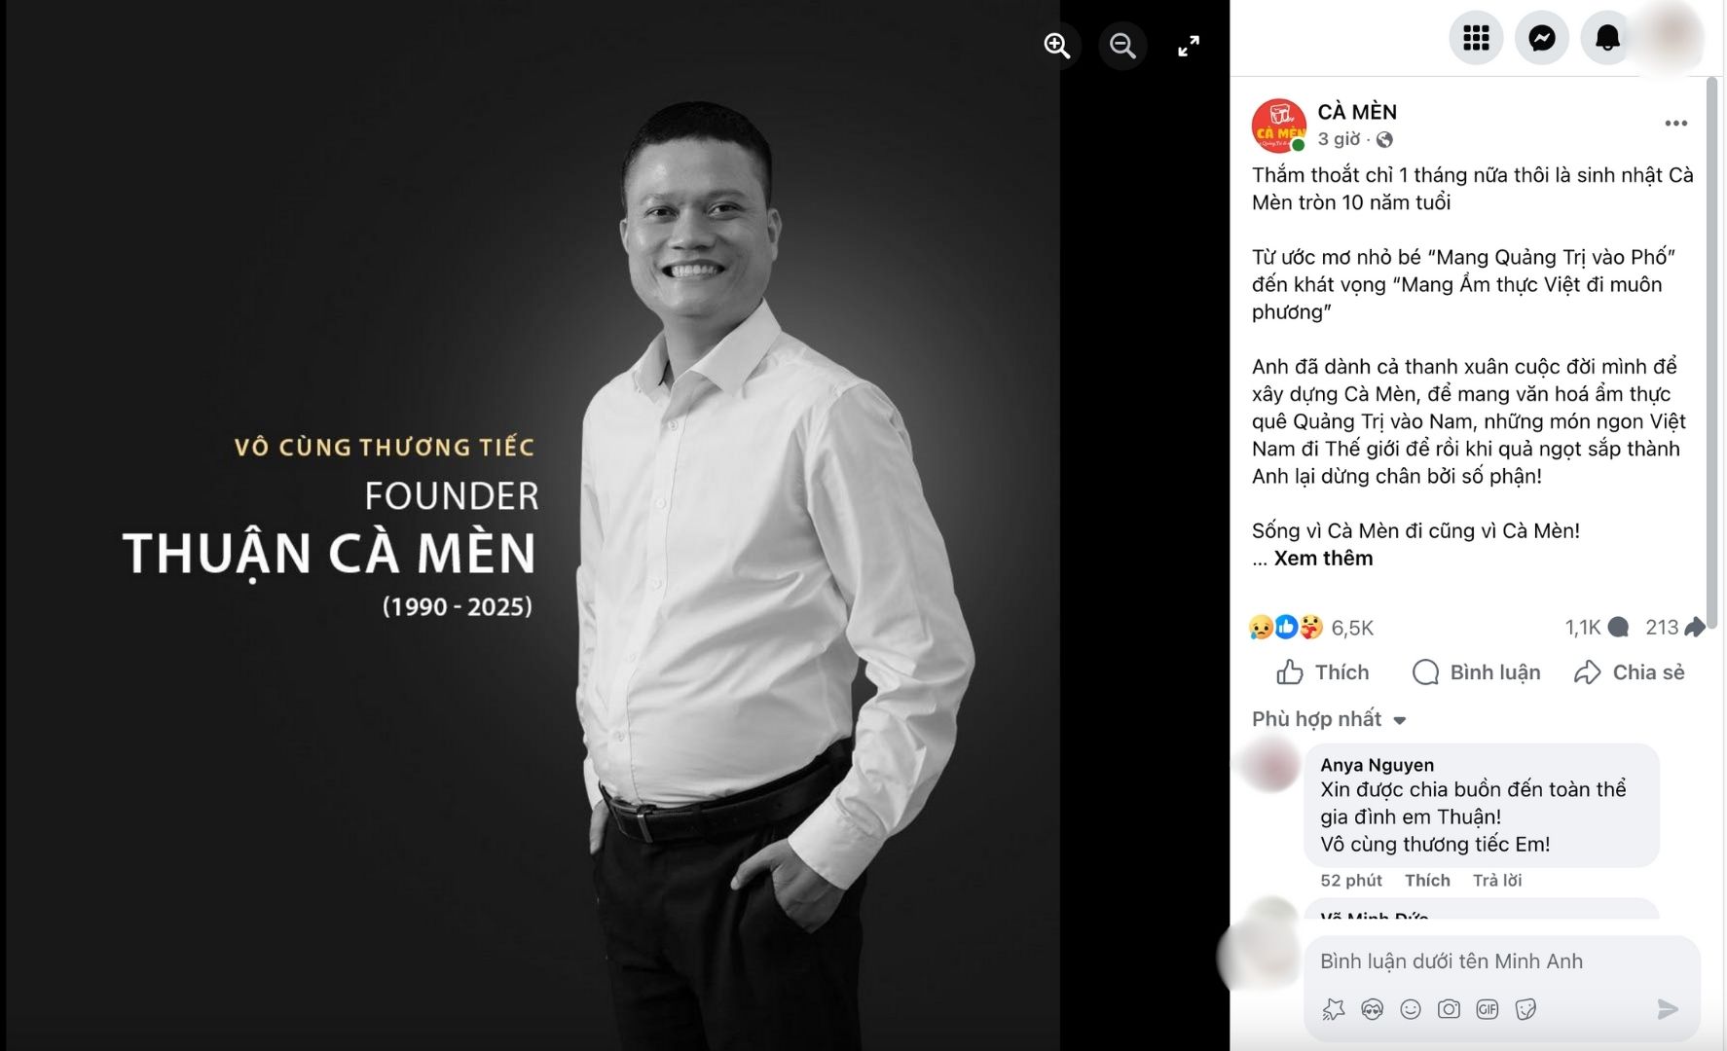Viewport: 1727px width, 1051px height.
Task: Share the post via 'Chia sẻ'
Action: pos(1629,672)
